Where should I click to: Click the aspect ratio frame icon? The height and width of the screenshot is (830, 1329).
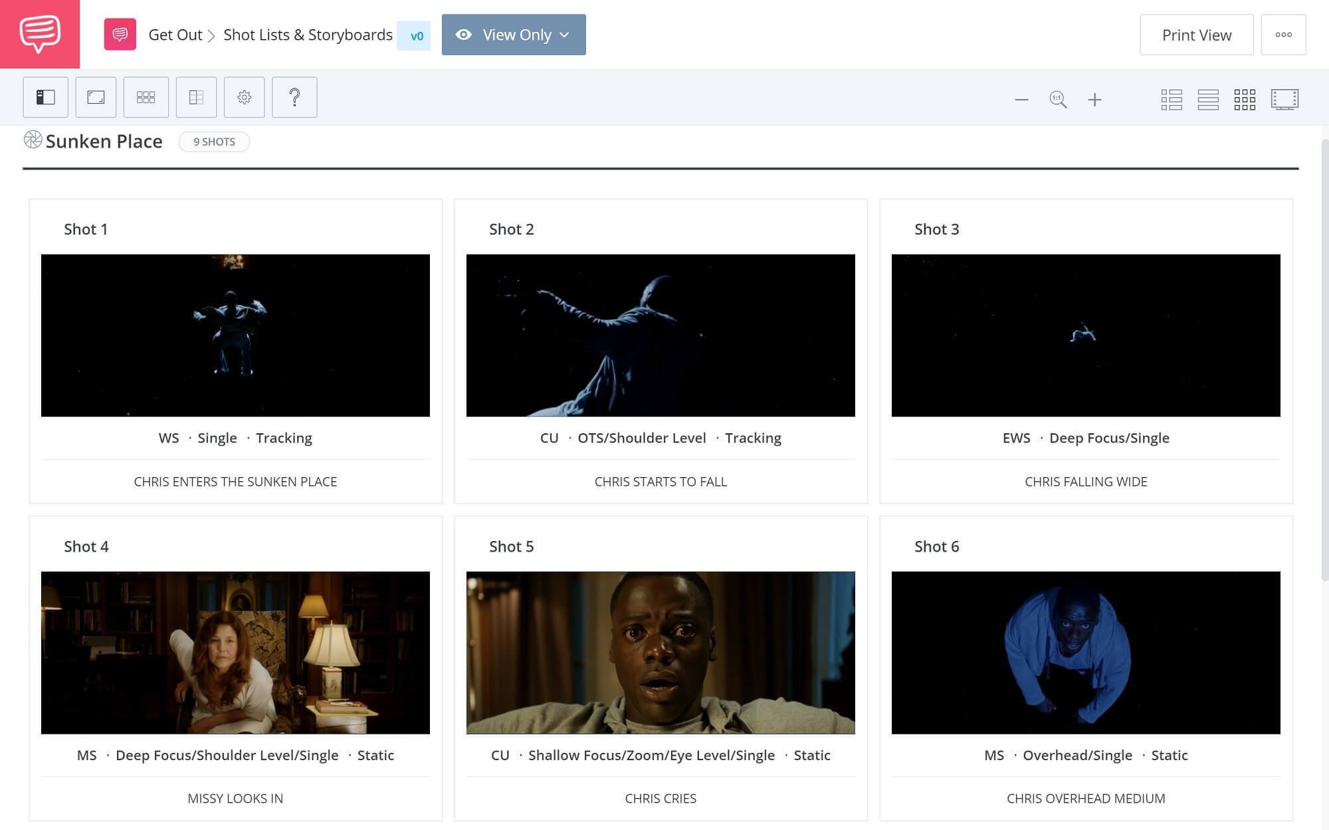[x=96, y=97]
